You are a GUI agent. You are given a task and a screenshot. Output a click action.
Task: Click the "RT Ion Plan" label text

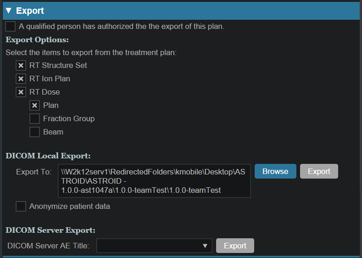click(50, 79)
